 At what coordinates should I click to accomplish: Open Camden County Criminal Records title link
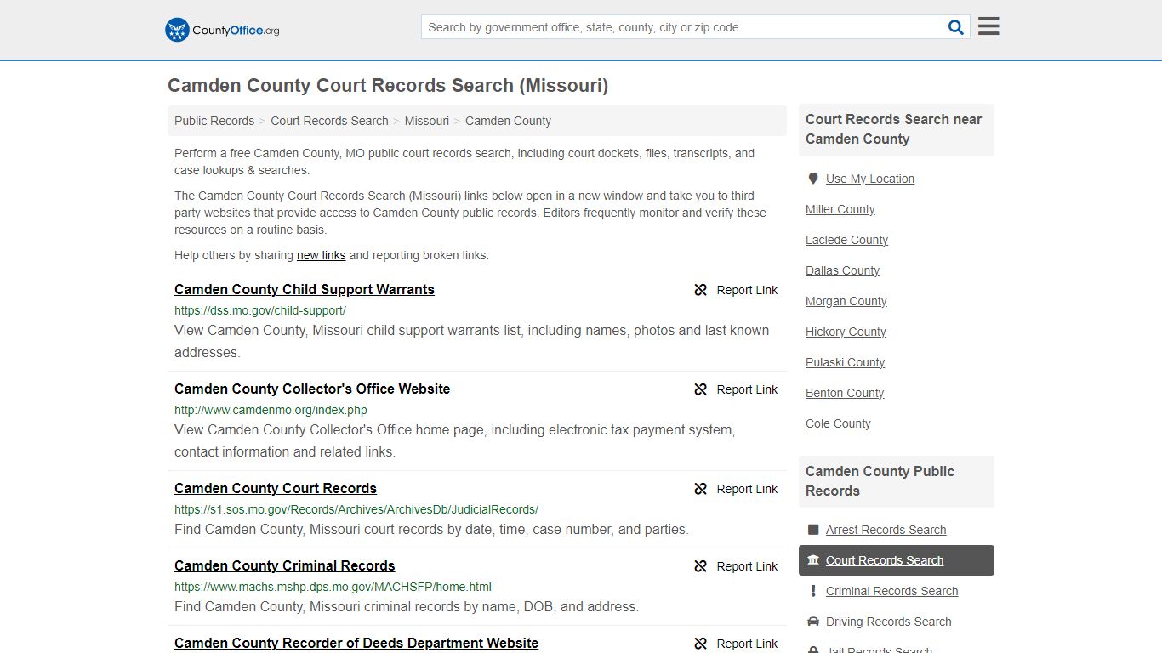point(285,565)
